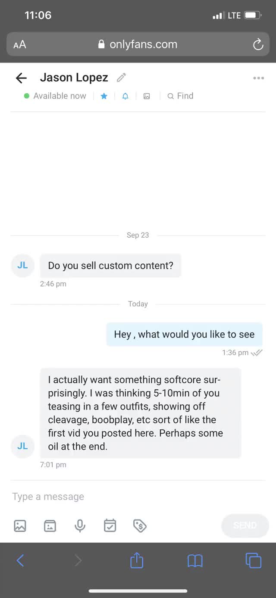
Task: Record a voice message with the microphone
Action: [x=80, y=526]
